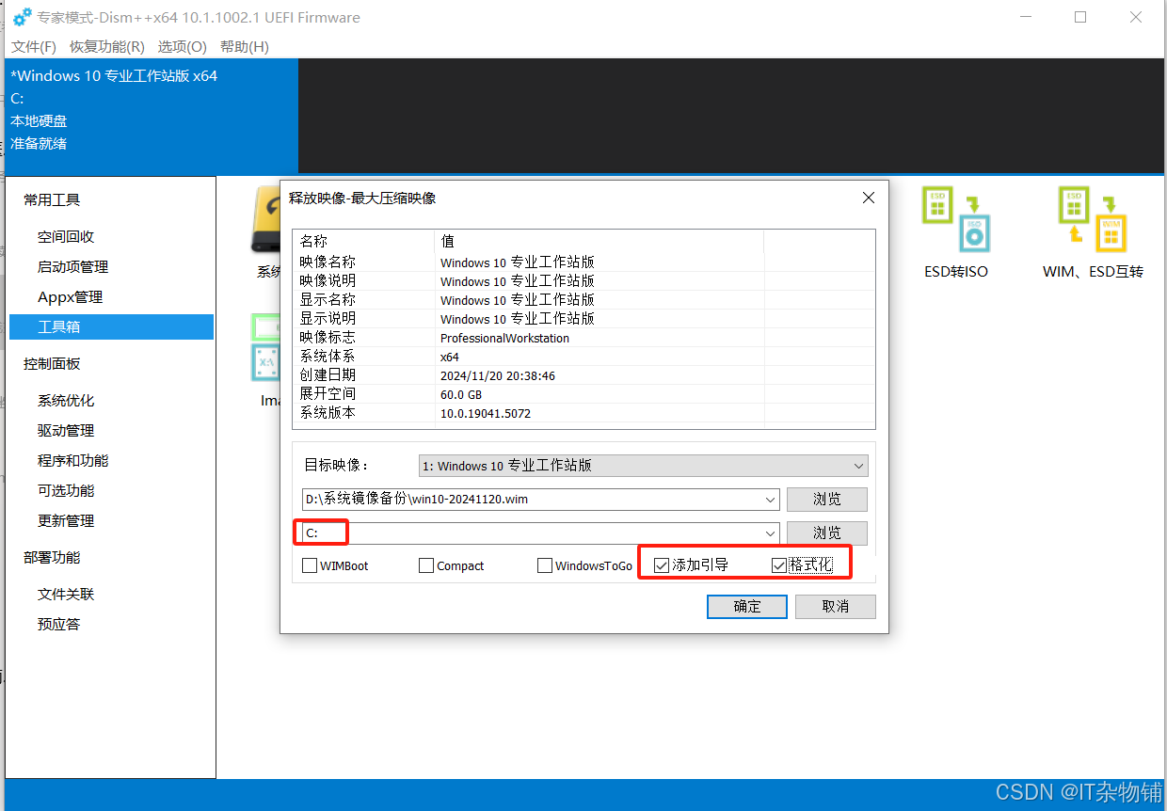Open the WIM、ESD互转 tool icon
The height and width of the screenshot is (811, 1167).
coord(1093,219)
